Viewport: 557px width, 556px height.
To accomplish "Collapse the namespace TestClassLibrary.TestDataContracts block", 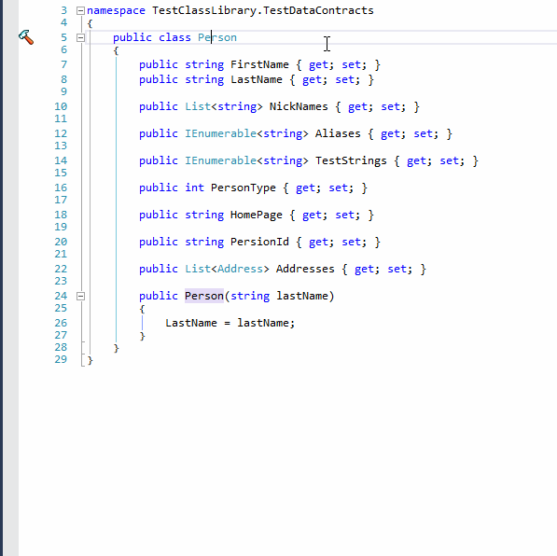I will pyautogui.click(x=80, y=10).
